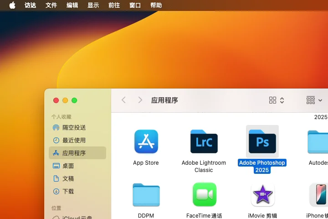Open the Adobe Lightroom Classic folder
Screen dimensions: 328x219
[x=204, y=141]
